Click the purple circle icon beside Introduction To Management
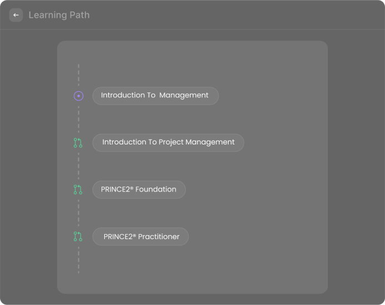Viewport: 385px width, 305px height. [78, 96]
